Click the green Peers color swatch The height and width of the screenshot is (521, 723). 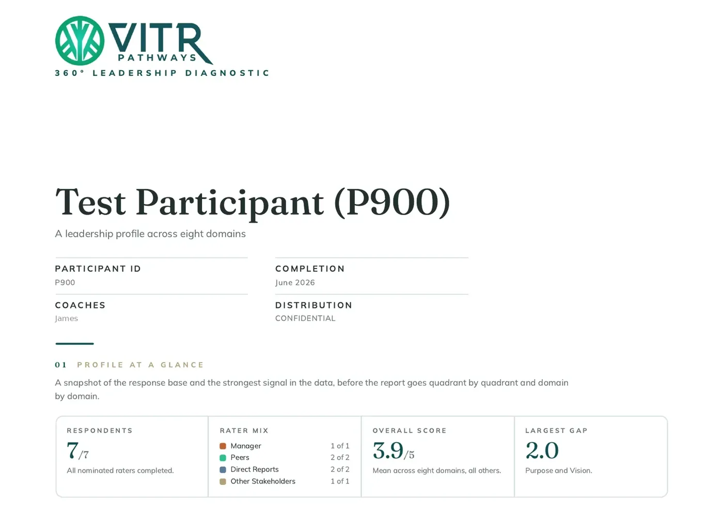[223, 458]
